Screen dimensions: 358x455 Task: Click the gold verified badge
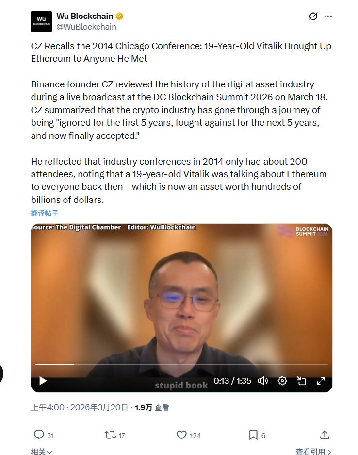(x=119, y=16)
